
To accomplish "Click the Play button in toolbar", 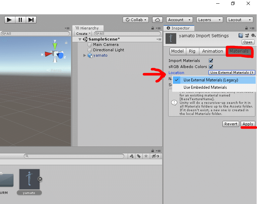I will pos(10,20).
